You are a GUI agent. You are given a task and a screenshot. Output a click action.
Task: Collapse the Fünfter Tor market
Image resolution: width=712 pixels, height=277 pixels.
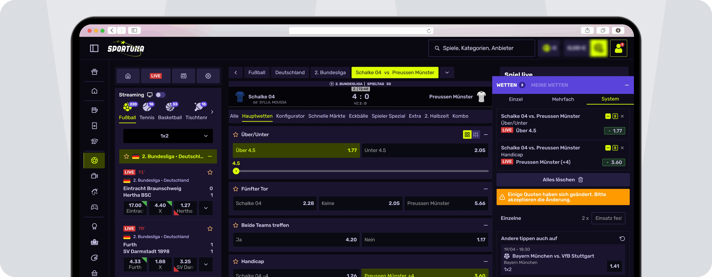coord(486,189)
